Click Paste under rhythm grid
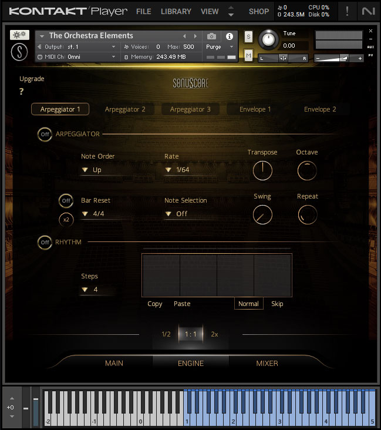Screen dimensions: 381x430 point(182,304)
